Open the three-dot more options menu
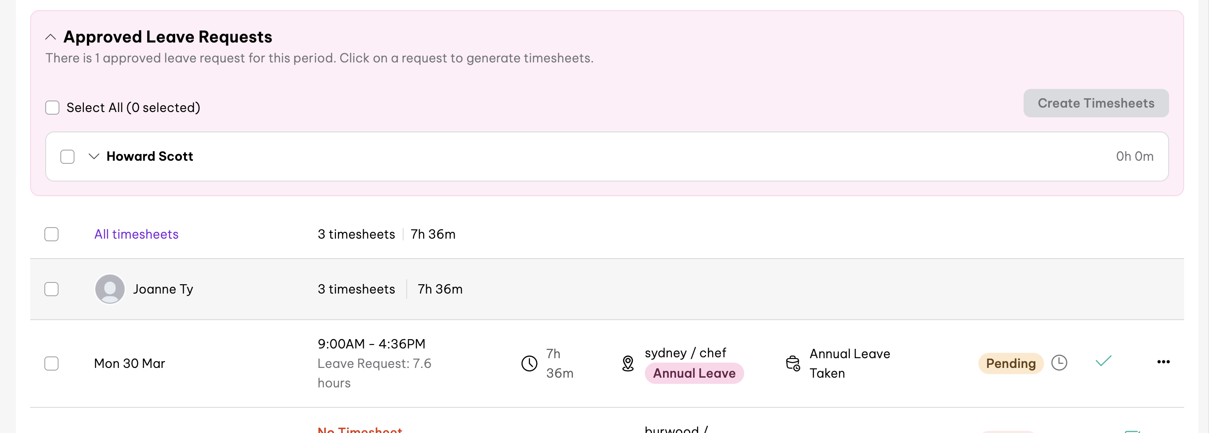 click(1163, 362)
